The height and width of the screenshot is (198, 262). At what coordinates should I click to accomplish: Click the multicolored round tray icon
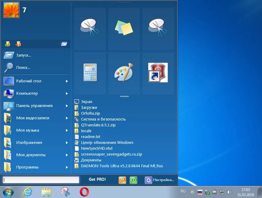(x=192, y=192)
